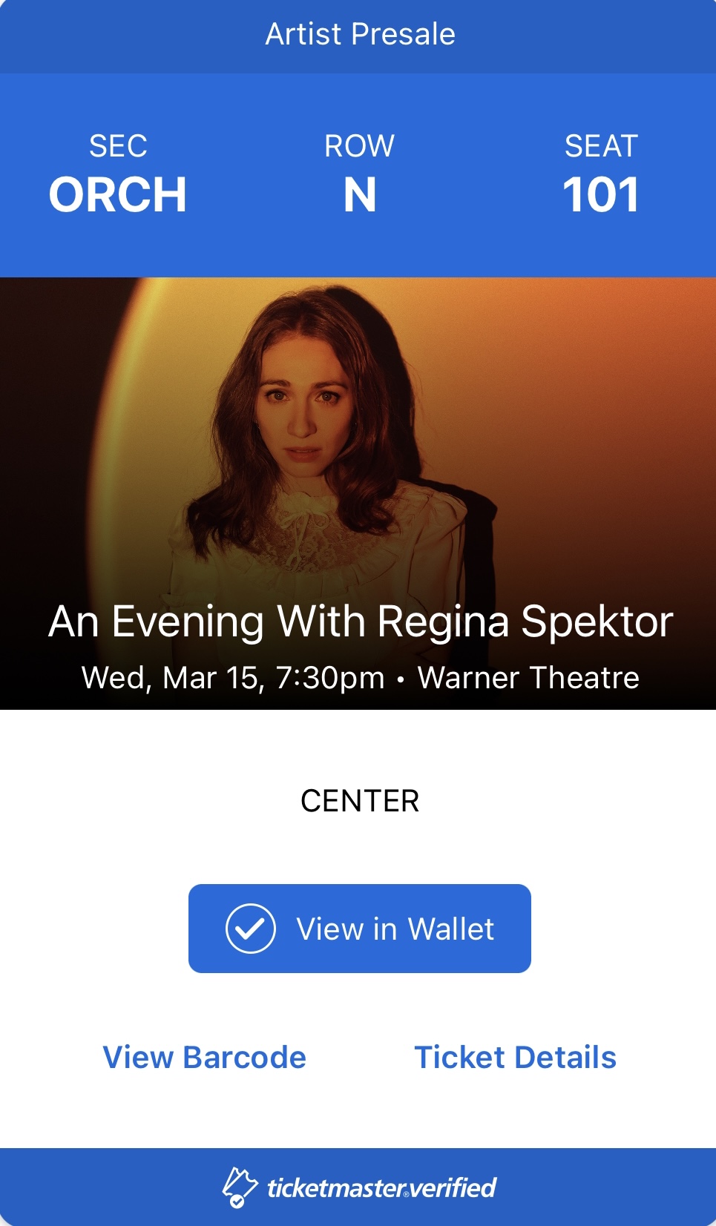Select the Artist Presale header bar
This screenshot has height=1226, width=716.
[358, 36]
